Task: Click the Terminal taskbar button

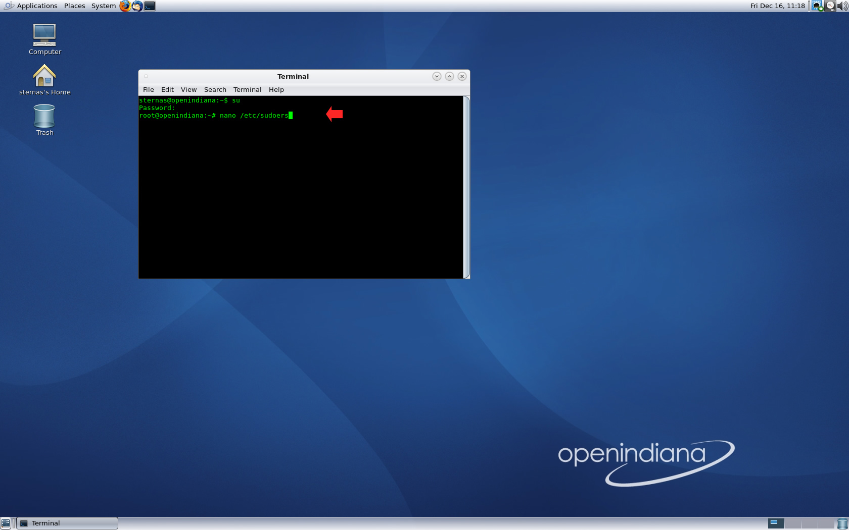Action: (67, 523)
